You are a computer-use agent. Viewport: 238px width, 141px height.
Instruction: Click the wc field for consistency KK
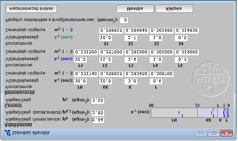(x=111, y=74)
